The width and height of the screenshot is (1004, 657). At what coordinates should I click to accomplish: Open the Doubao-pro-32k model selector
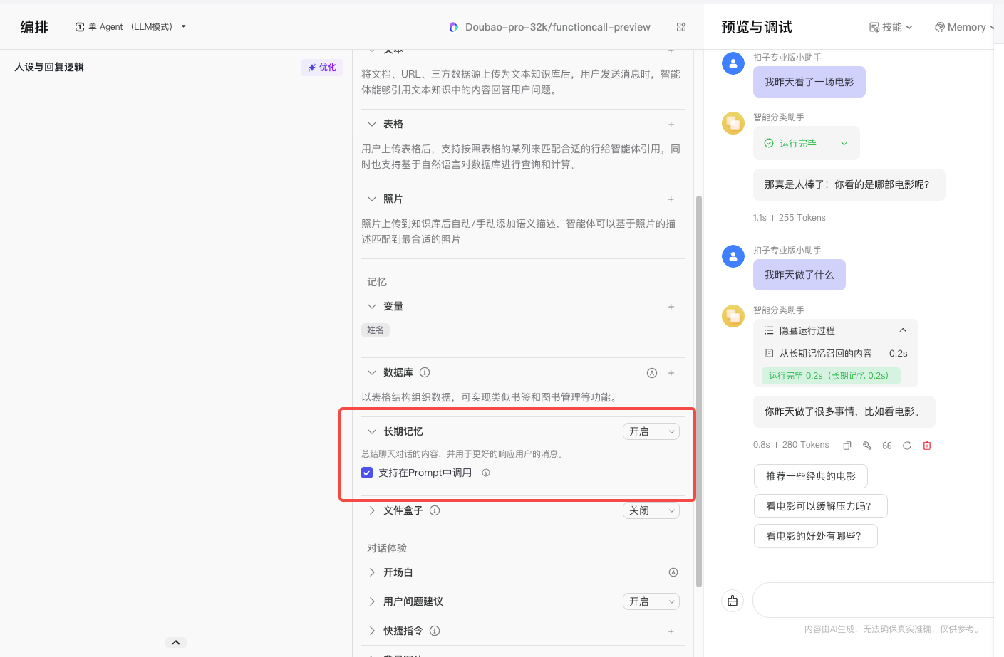point(549,27)
